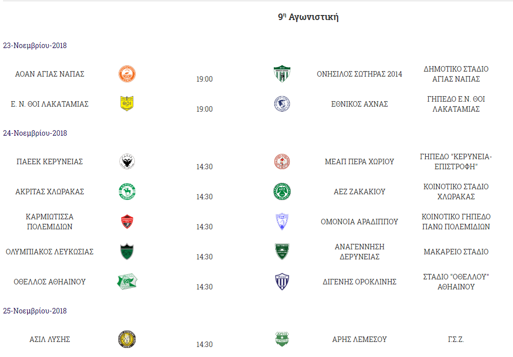Viewport: 513px width, 357px height.
Task: Click the yellow Ε.Ν. ΘΟΙ Λακατάμιας badge
Action: coord(127,104)
